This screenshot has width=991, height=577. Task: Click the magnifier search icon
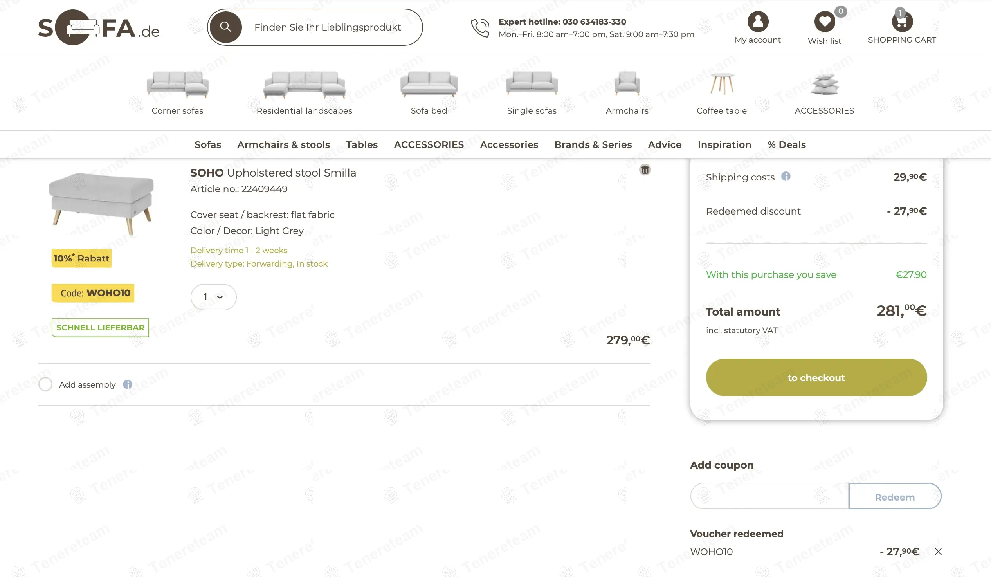tap(225, 27)
